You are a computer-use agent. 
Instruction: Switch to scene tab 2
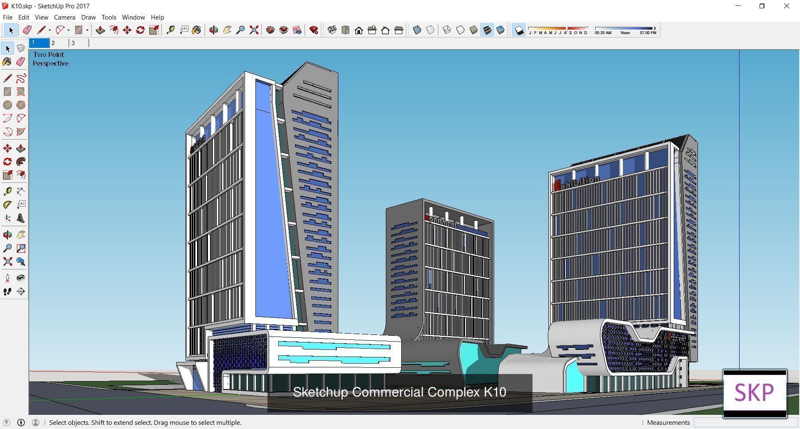coord(59,43)
